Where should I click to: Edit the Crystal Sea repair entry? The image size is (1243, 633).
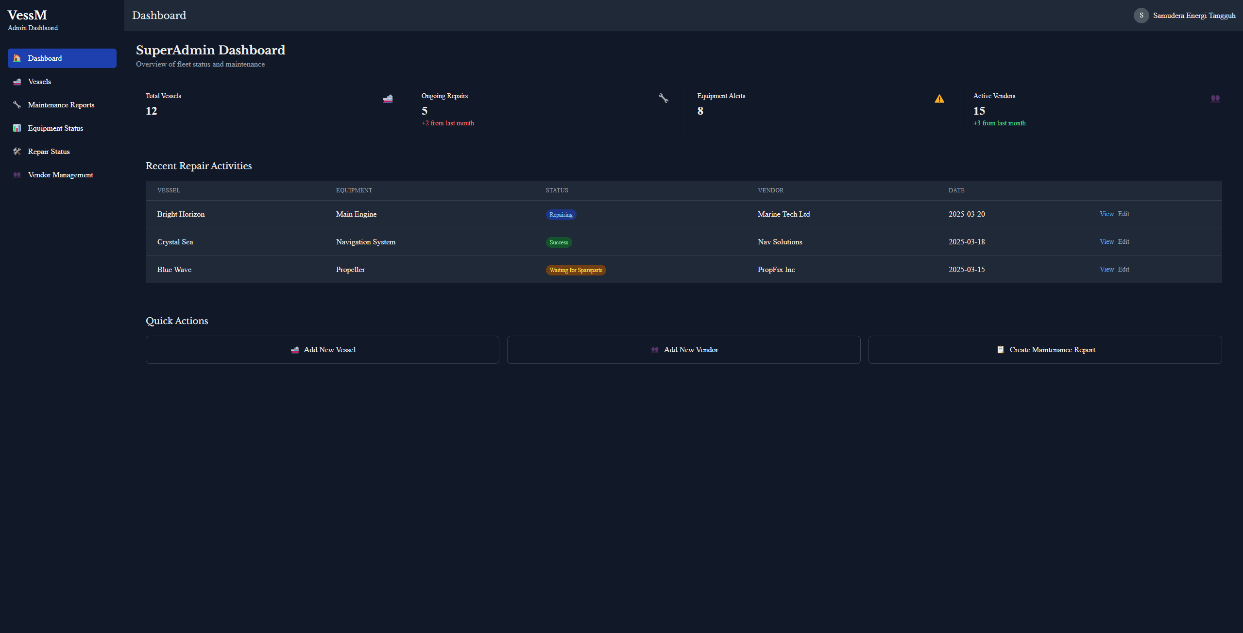click(1124, 241)
